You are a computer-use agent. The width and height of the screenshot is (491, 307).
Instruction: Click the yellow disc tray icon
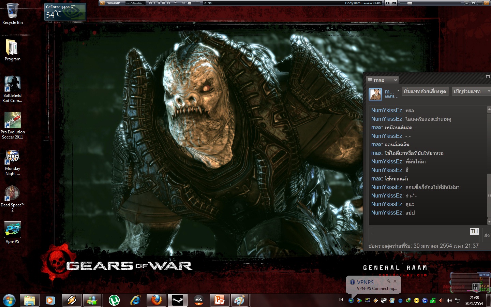coord(417,301)
